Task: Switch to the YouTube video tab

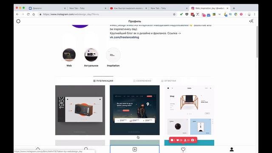Action: click(128, 8)
